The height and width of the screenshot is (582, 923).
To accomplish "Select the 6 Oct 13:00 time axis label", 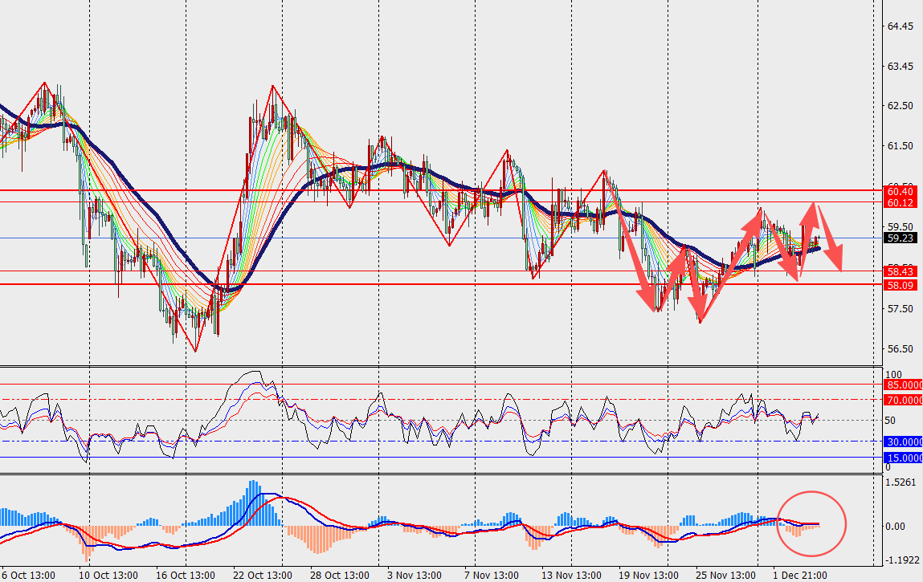I will 29,575.
